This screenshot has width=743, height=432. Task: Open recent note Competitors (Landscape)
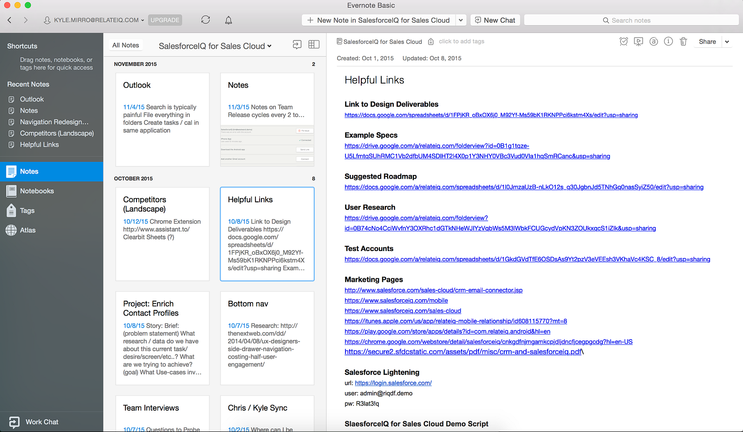tap(57, 133)
